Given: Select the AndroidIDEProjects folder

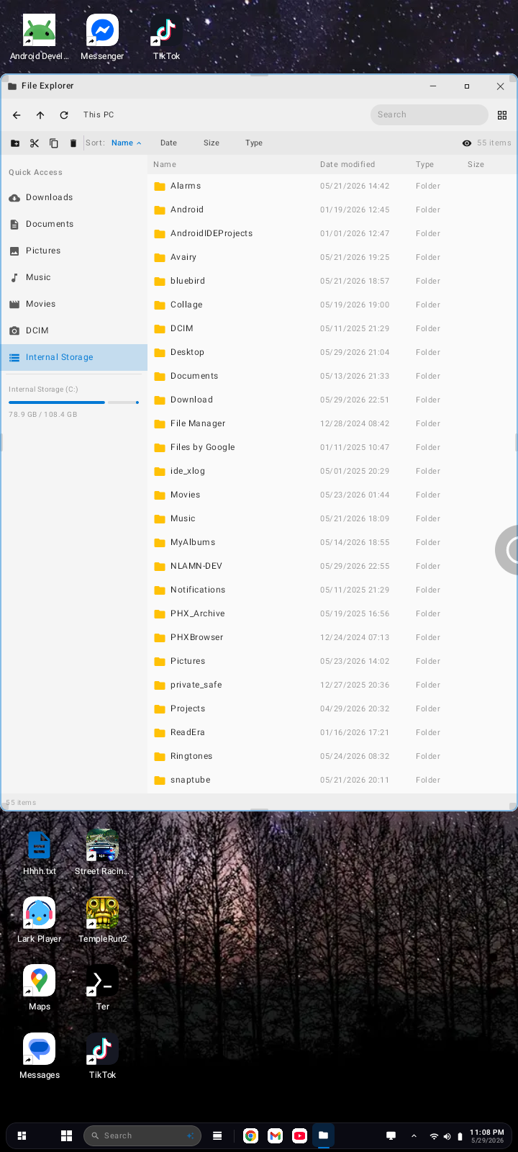Looking at the screenshot, I should point(332,233).
